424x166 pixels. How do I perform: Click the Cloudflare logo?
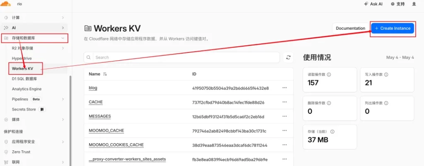point(5,3)
